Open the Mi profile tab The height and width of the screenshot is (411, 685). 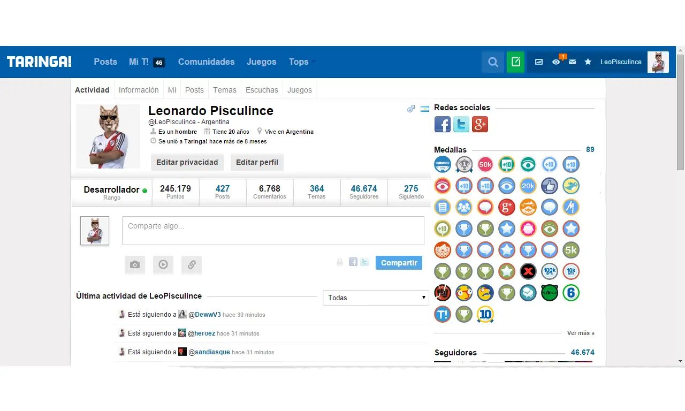pyautogui.click(x=172, y=90)
